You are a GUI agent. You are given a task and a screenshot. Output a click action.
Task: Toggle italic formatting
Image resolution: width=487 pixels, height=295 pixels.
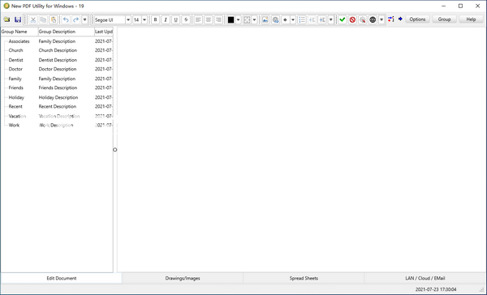coord(166,19)
